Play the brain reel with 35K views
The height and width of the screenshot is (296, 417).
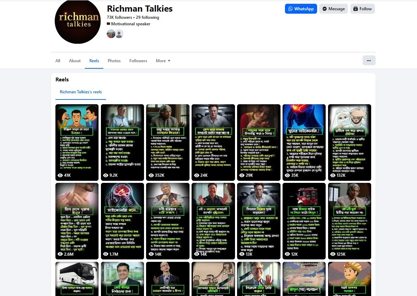304,142
